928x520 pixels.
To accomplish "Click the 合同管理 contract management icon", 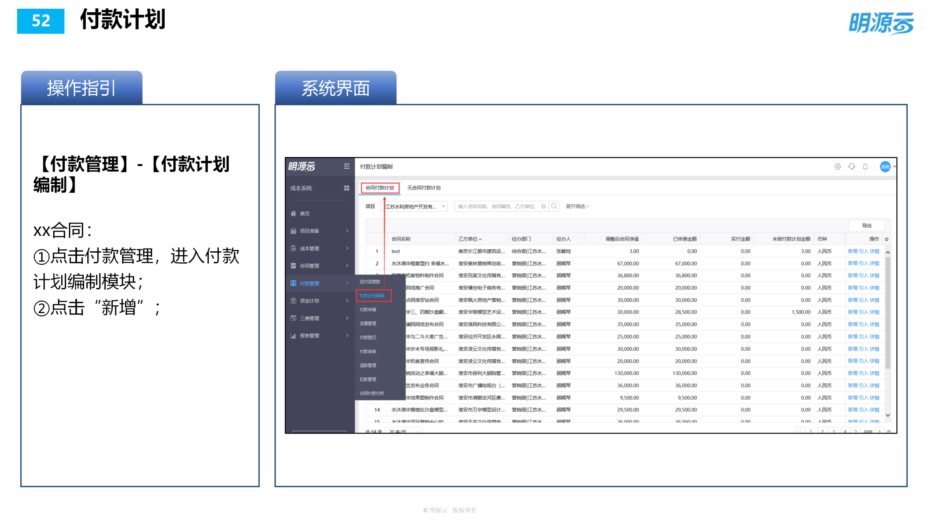I will 293,266.
